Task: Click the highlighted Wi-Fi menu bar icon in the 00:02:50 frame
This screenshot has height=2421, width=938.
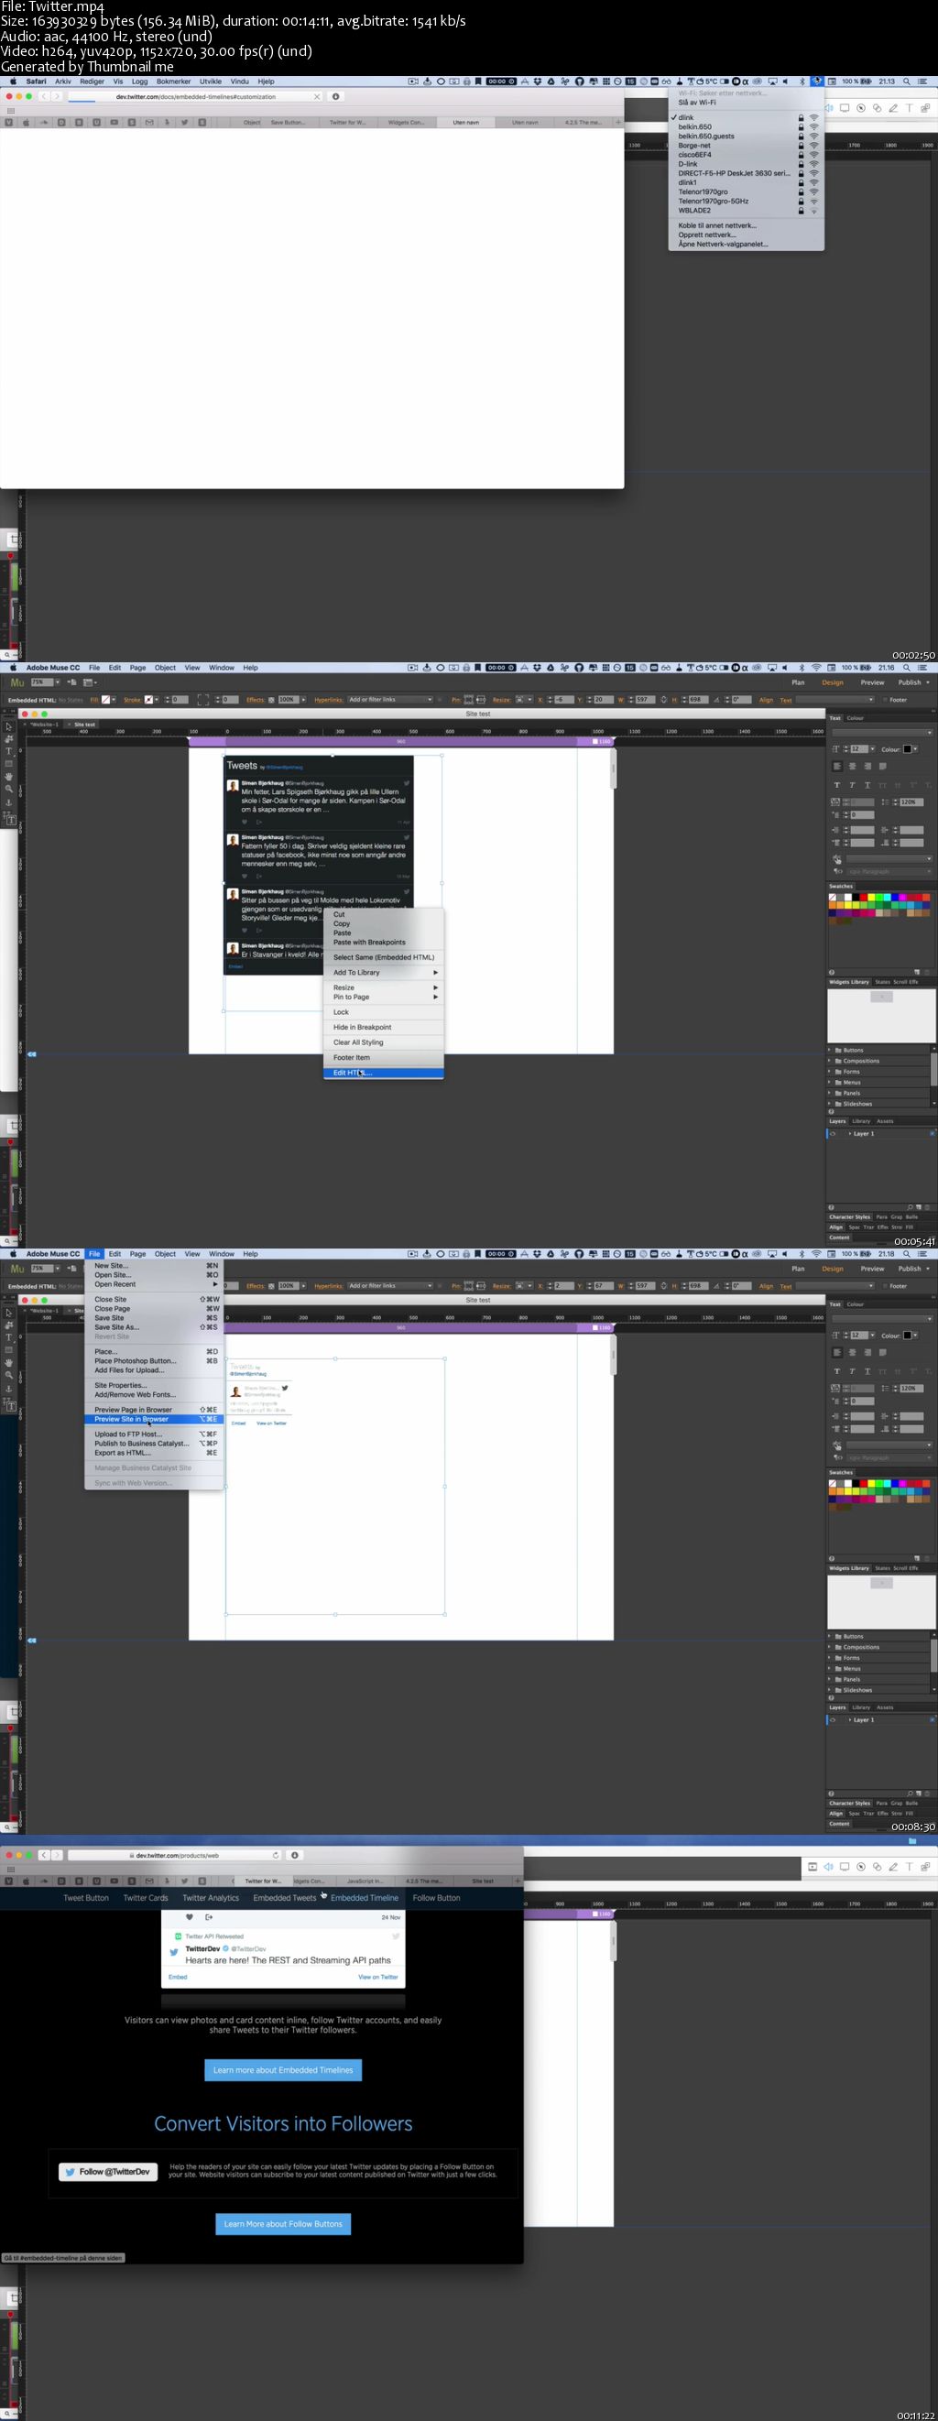Action: click(x=817, y=82)
